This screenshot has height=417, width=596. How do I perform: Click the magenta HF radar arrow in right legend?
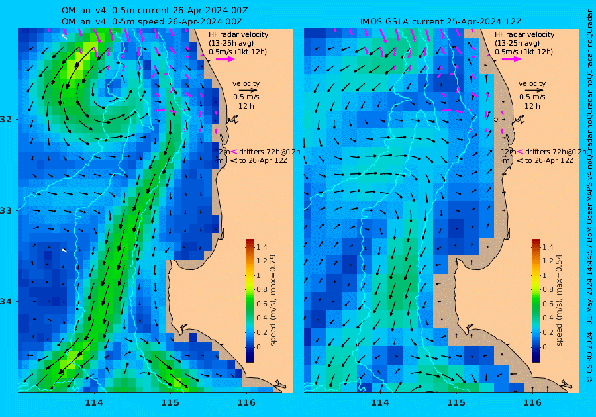[511, 59]
